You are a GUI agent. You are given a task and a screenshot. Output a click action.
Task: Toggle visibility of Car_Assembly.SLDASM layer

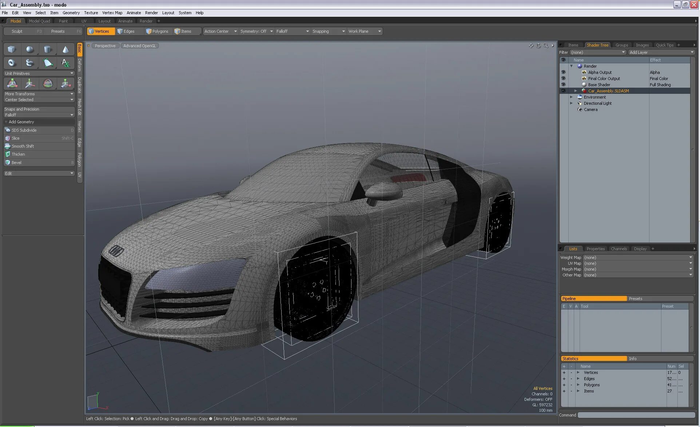[563, 91]
